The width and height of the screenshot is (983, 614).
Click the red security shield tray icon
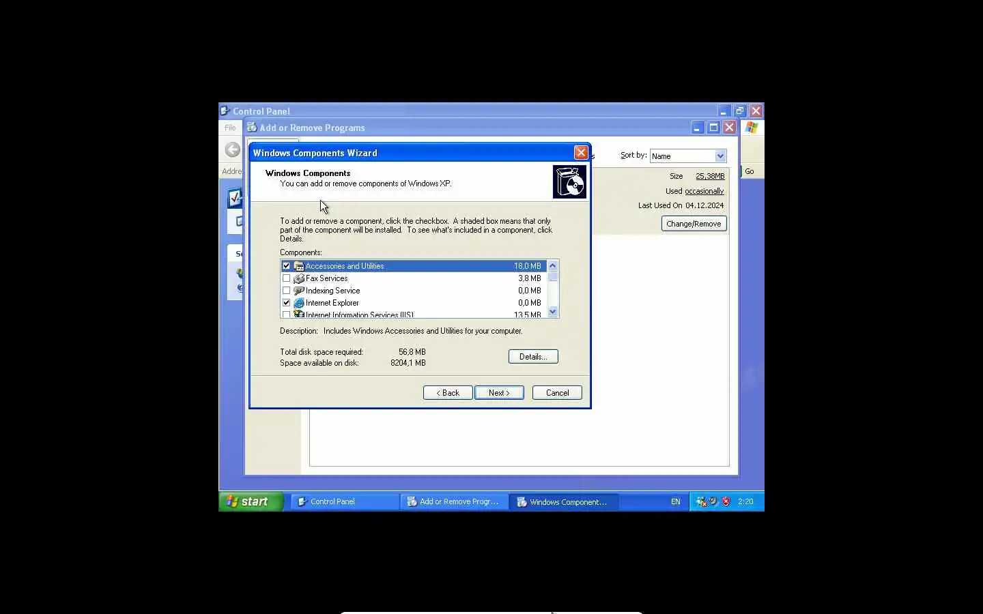pos(726,501)
